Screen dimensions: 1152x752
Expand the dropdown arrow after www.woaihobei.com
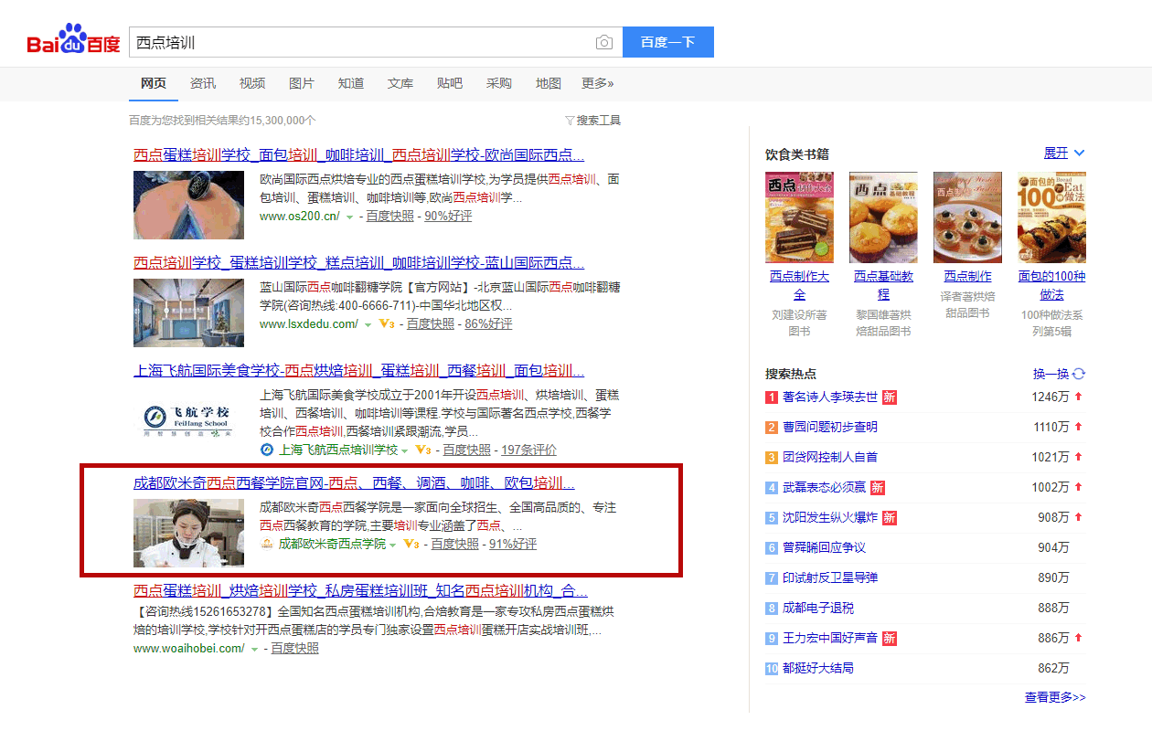pyautogui.click(x=253, y=649)
